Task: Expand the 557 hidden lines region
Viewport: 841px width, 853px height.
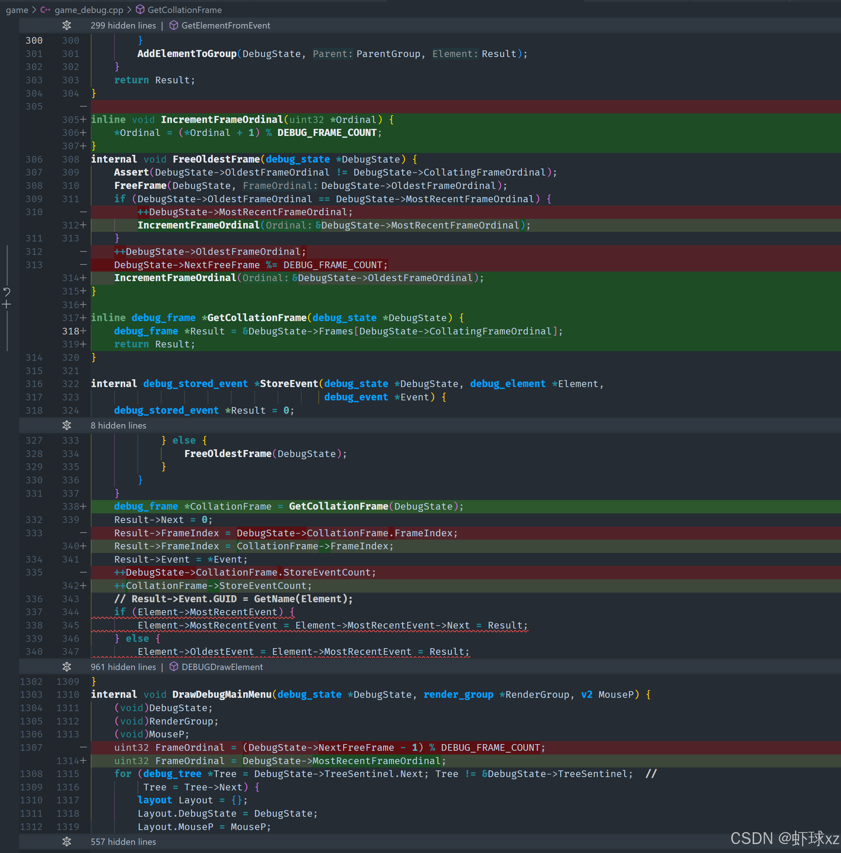Action: [x=67, y=842]
